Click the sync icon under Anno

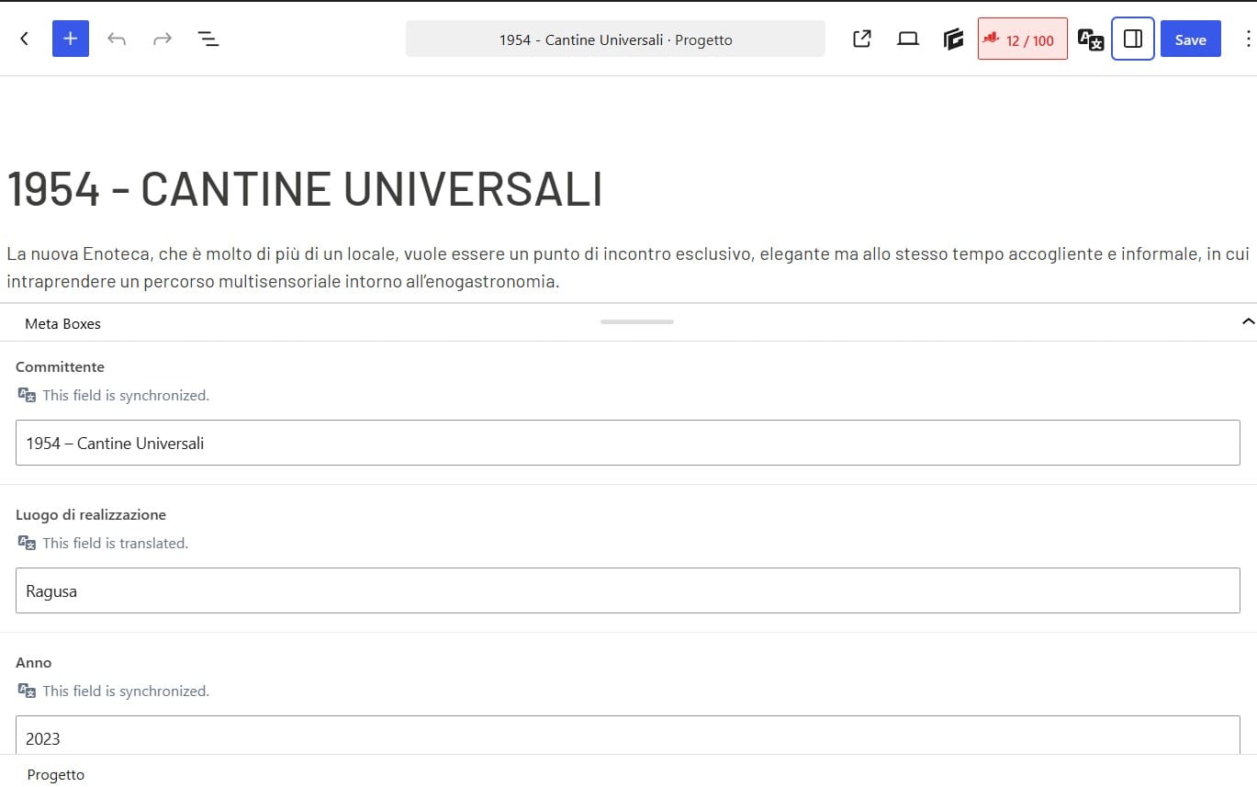tap(27, 691)
